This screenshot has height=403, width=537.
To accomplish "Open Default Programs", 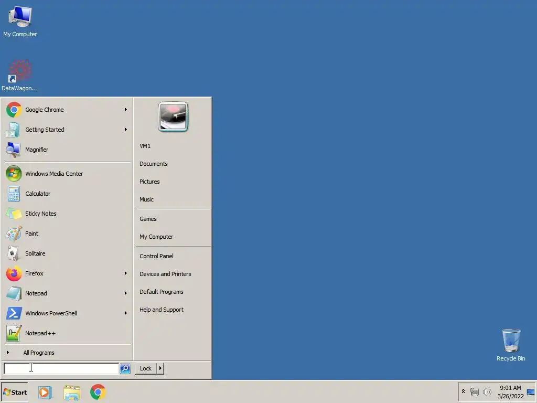I will [x=162, y=292].
